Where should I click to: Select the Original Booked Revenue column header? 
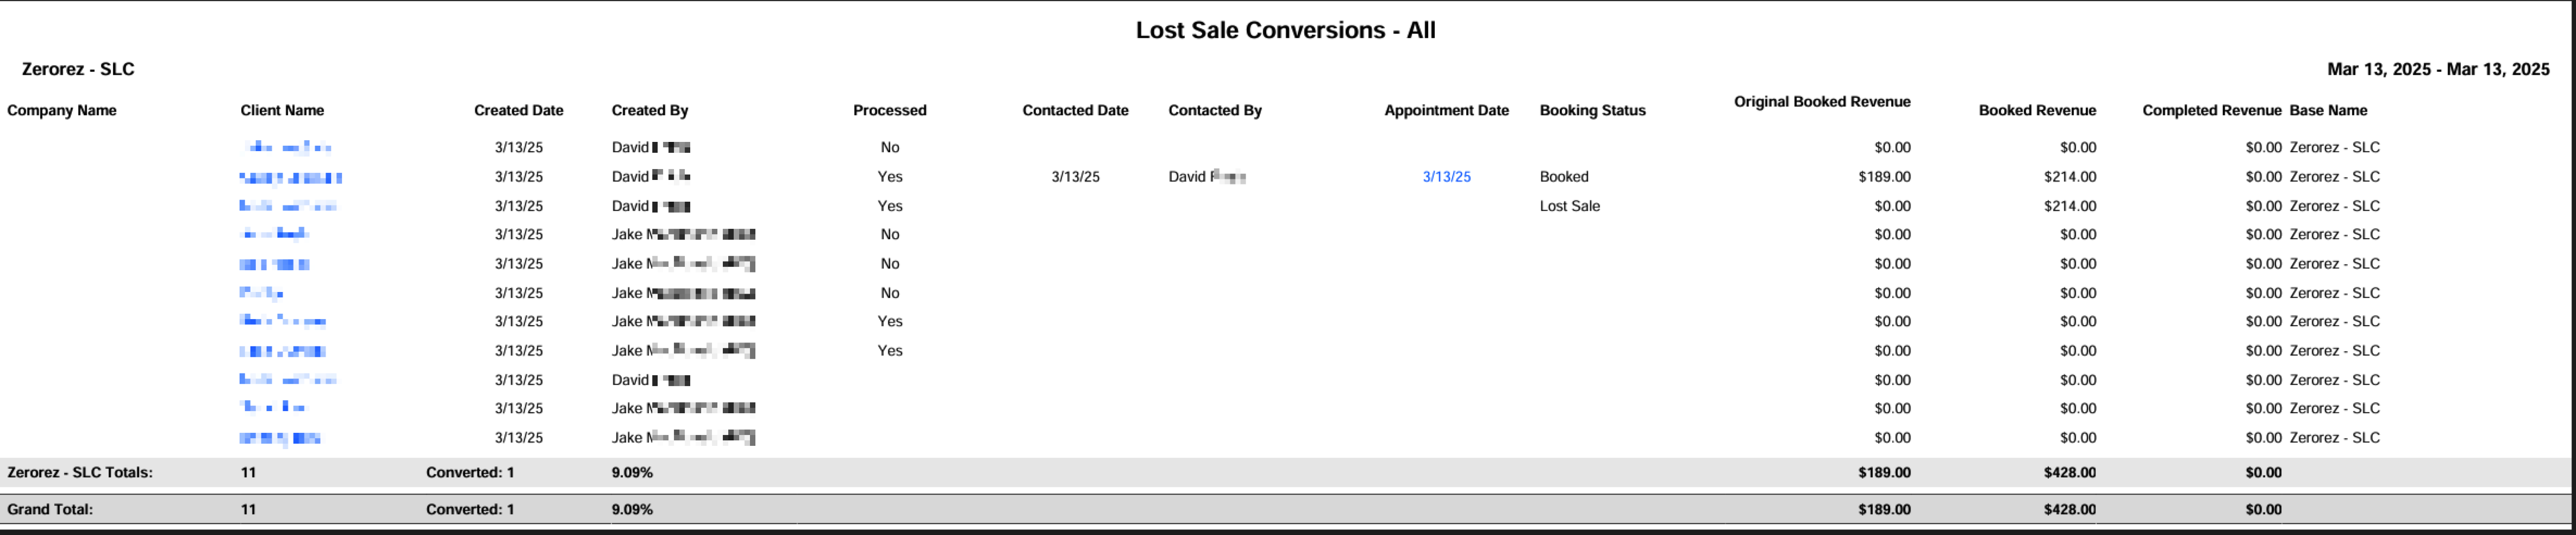click(1822, 101)
